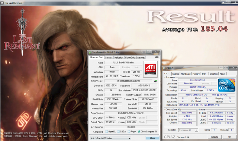Click the Bus Speed value 133.5 MHz
Viewport: 238px width, 141px height.
(x=187, y=119)
